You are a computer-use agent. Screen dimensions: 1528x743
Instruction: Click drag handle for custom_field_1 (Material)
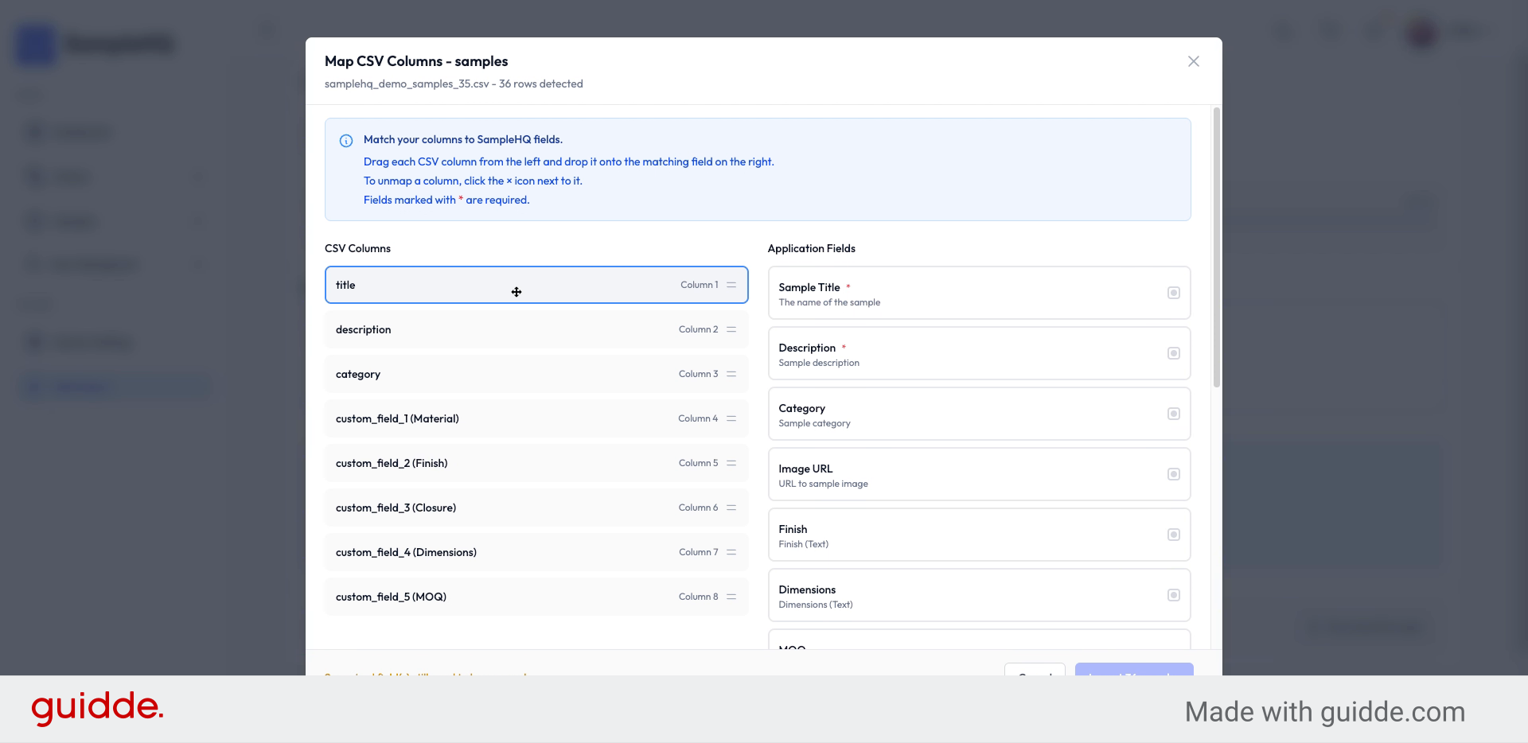(x=731, y=418)
